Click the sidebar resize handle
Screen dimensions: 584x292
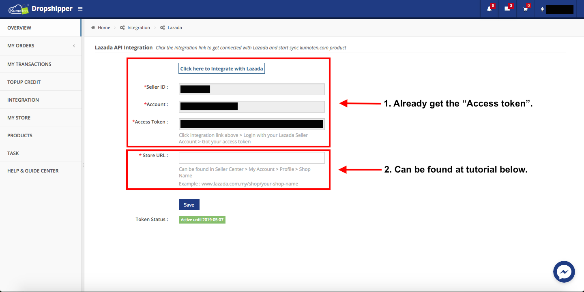[83, 165]
